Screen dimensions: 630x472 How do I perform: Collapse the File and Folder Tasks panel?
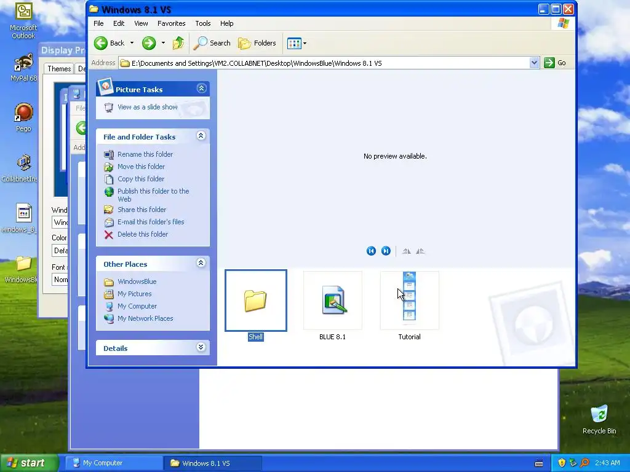[x=201, y=136]
